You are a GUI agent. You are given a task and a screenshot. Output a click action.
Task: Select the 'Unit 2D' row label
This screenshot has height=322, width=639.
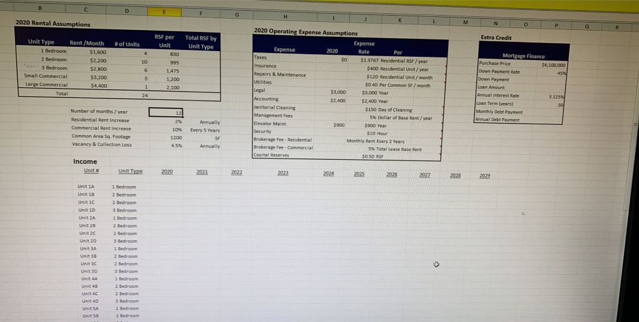[87, 241]
